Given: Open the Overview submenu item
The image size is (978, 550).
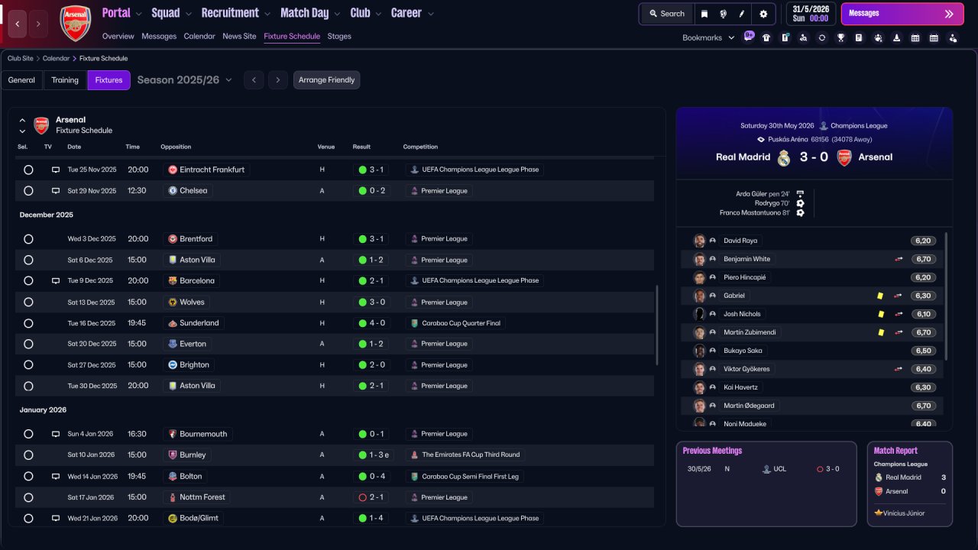Looking at the screenshot, I should click(118, 36).
